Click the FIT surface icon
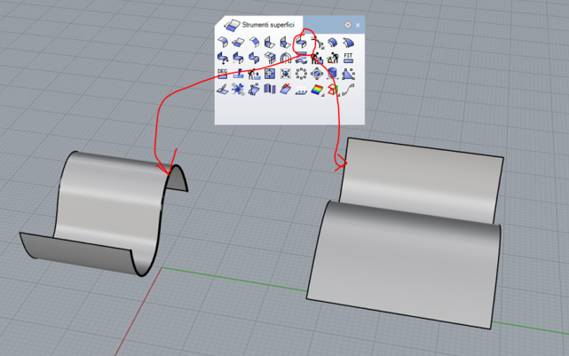 pos(348,58)
